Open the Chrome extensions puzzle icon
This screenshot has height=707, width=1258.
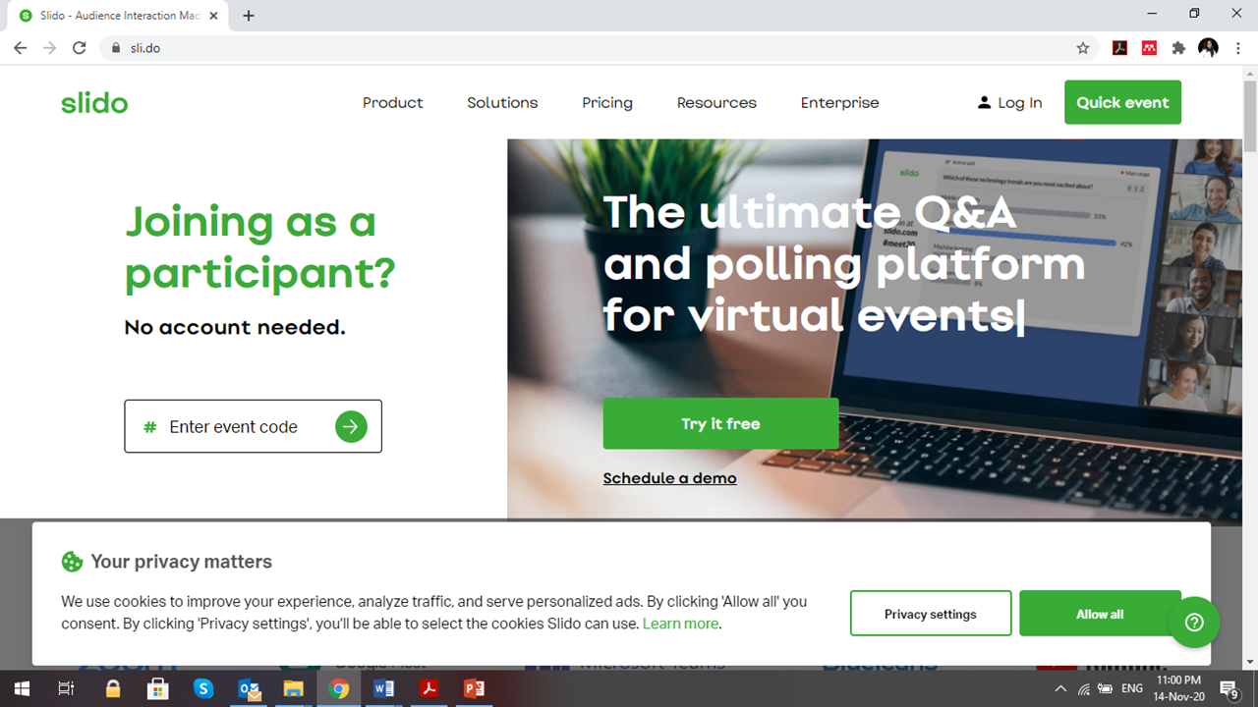1178,48
